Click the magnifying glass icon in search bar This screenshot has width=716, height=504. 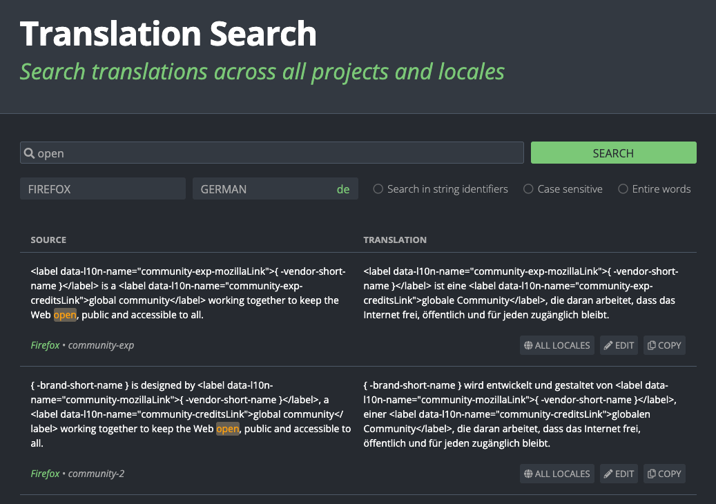[x=28, y=153]
